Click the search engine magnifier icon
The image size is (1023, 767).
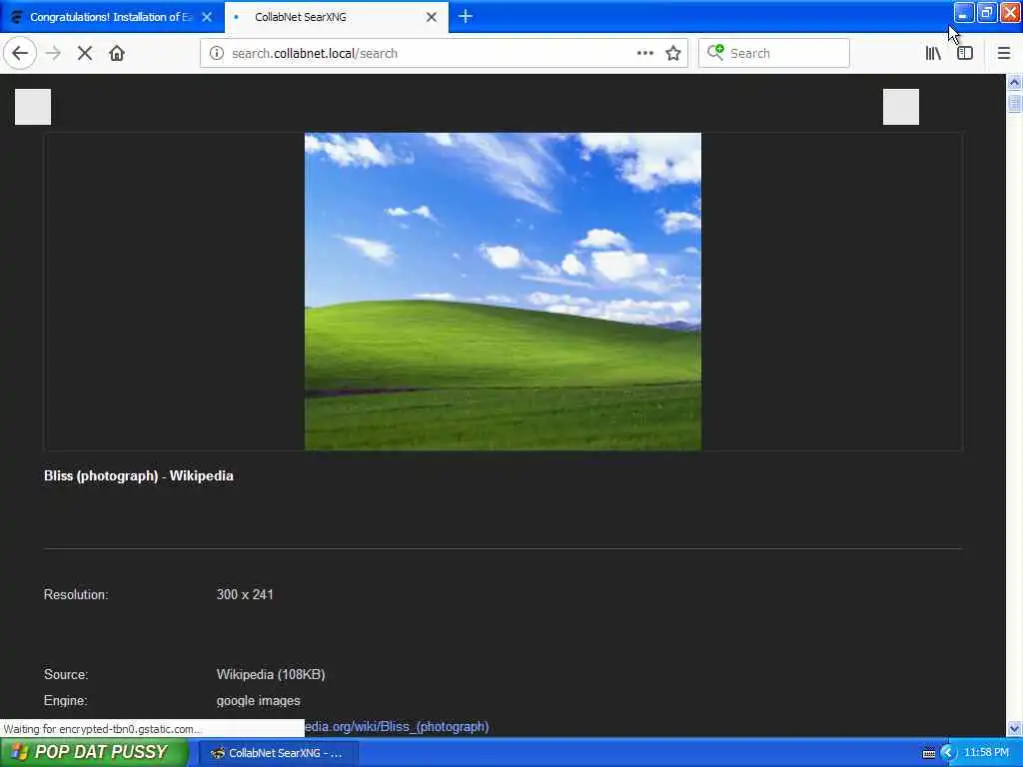715,52
